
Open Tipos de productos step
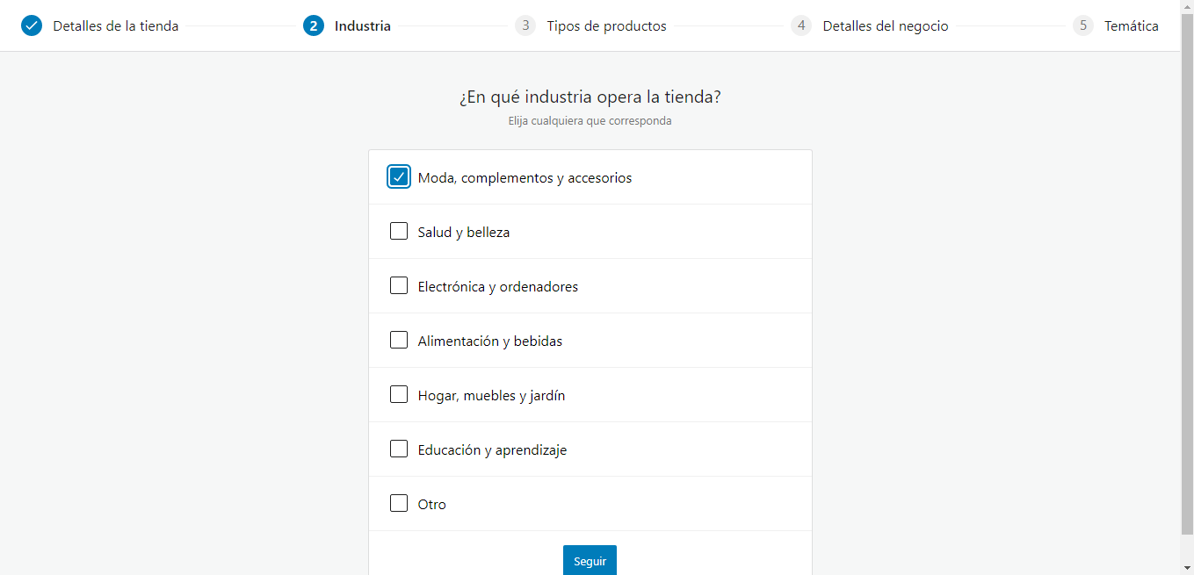(x=606, y=26)
